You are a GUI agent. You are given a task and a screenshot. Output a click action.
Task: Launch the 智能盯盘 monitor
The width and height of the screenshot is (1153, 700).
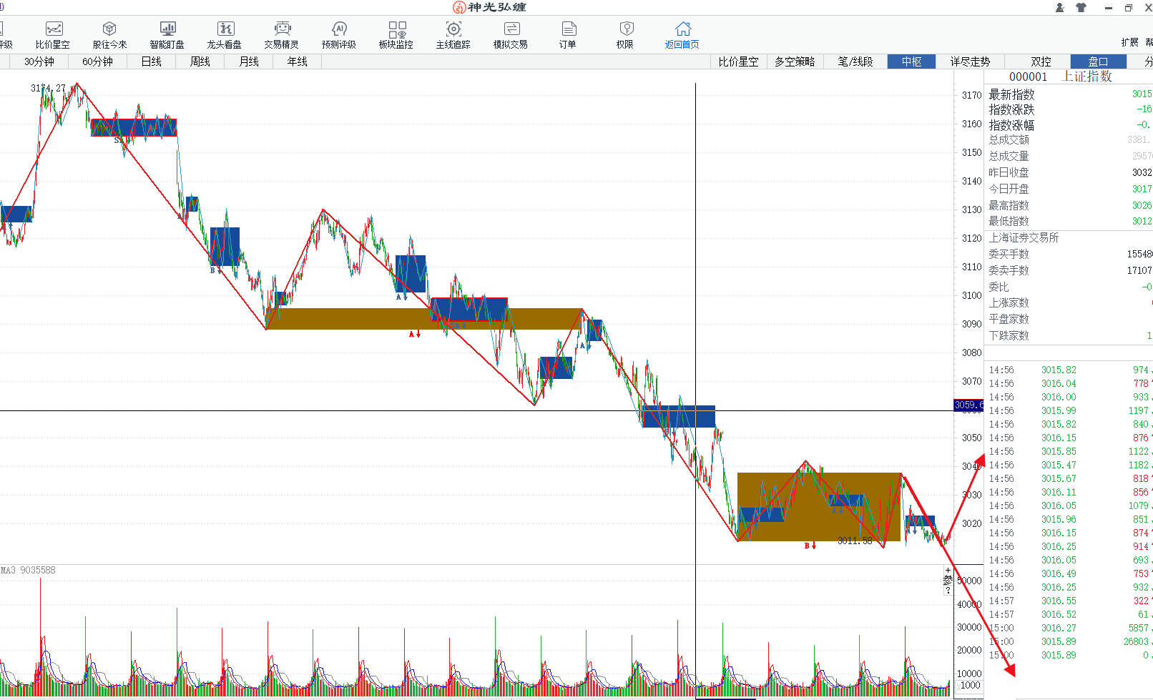point(167,34)
